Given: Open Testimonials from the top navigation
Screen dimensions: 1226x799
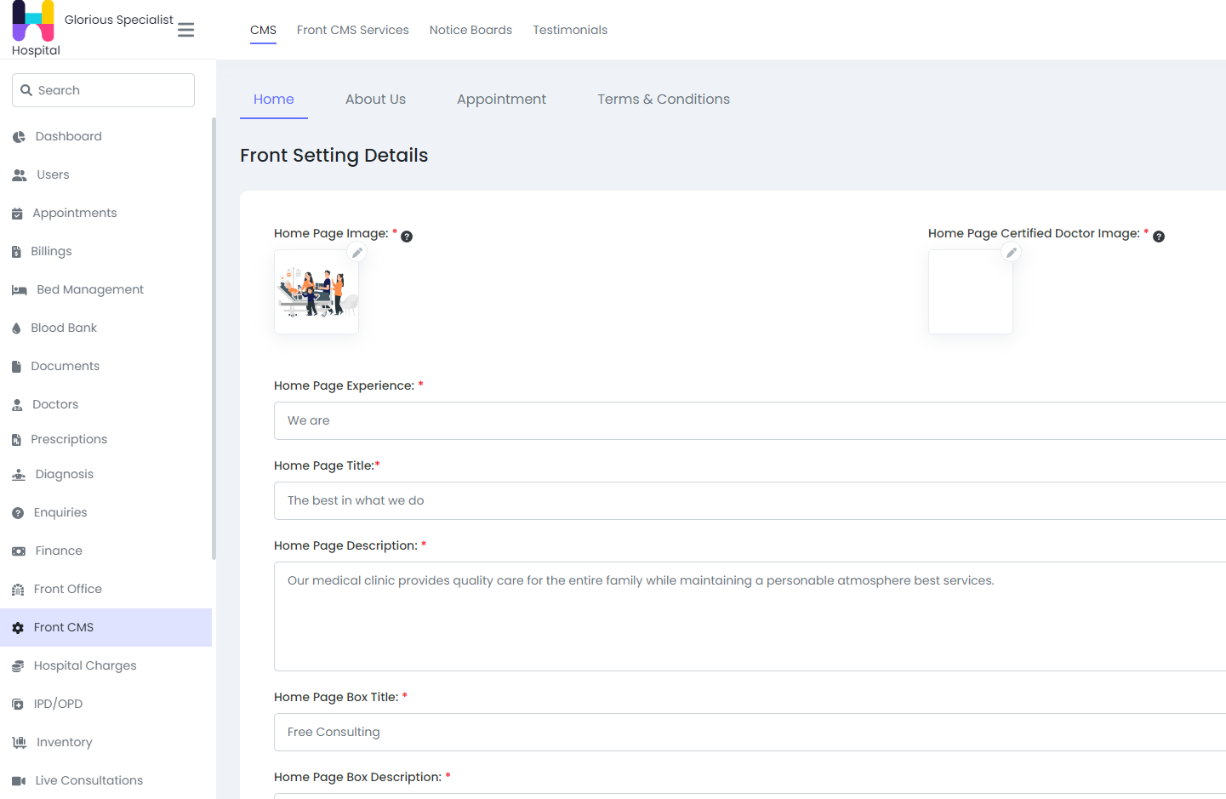Looking at the screenshot, I should point(569,30).
